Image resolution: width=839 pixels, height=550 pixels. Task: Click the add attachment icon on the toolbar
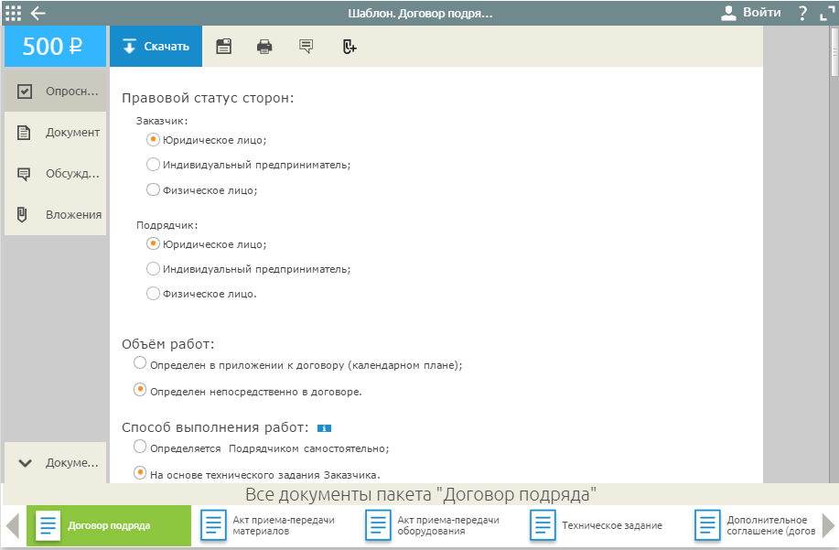coord(348,46)
